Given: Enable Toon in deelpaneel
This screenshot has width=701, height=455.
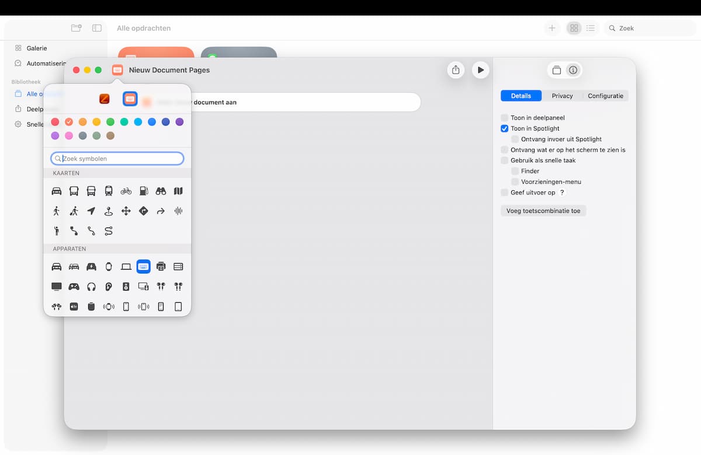Looking at the screenshot, I should (x=505, y=118).
